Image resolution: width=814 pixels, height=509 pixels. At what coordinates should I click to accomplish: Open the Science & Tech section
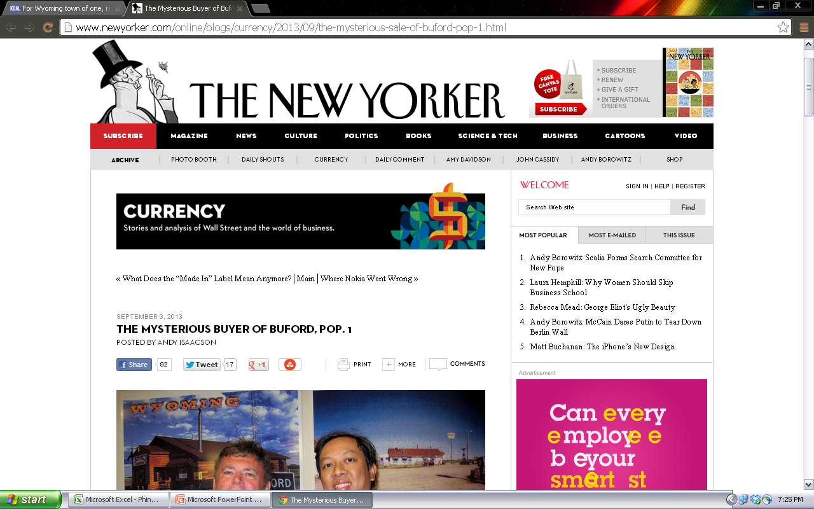[x=488, y=136]
